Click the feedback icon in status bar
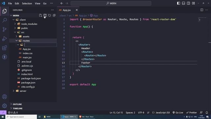The height and width of the screenshot is (119, 211). (201, 112)
